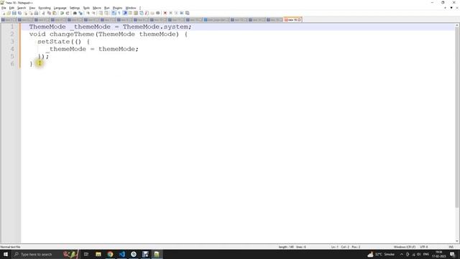Click the Print toolbar icon
Viewport: 460px width, 259px height.
[x=36, y=13]
